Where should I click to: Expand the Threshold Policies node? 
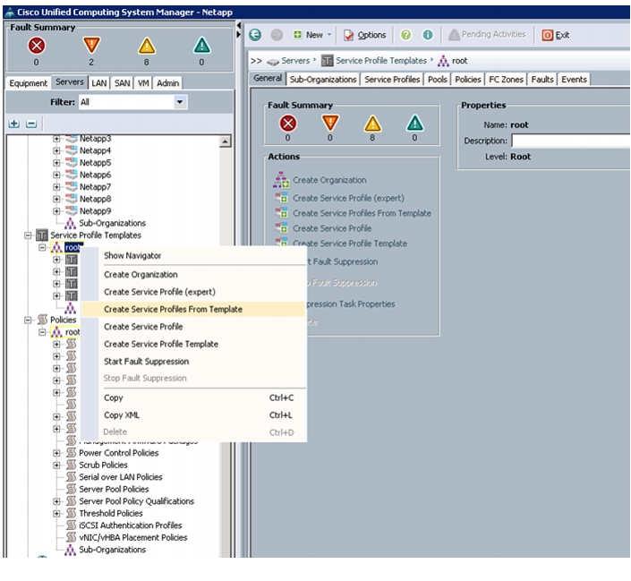click(56, 513)
